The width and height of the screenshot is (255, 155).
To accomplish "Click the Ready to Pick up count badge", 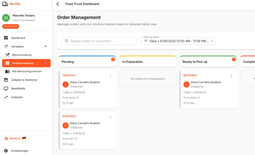I will [234, 59].
